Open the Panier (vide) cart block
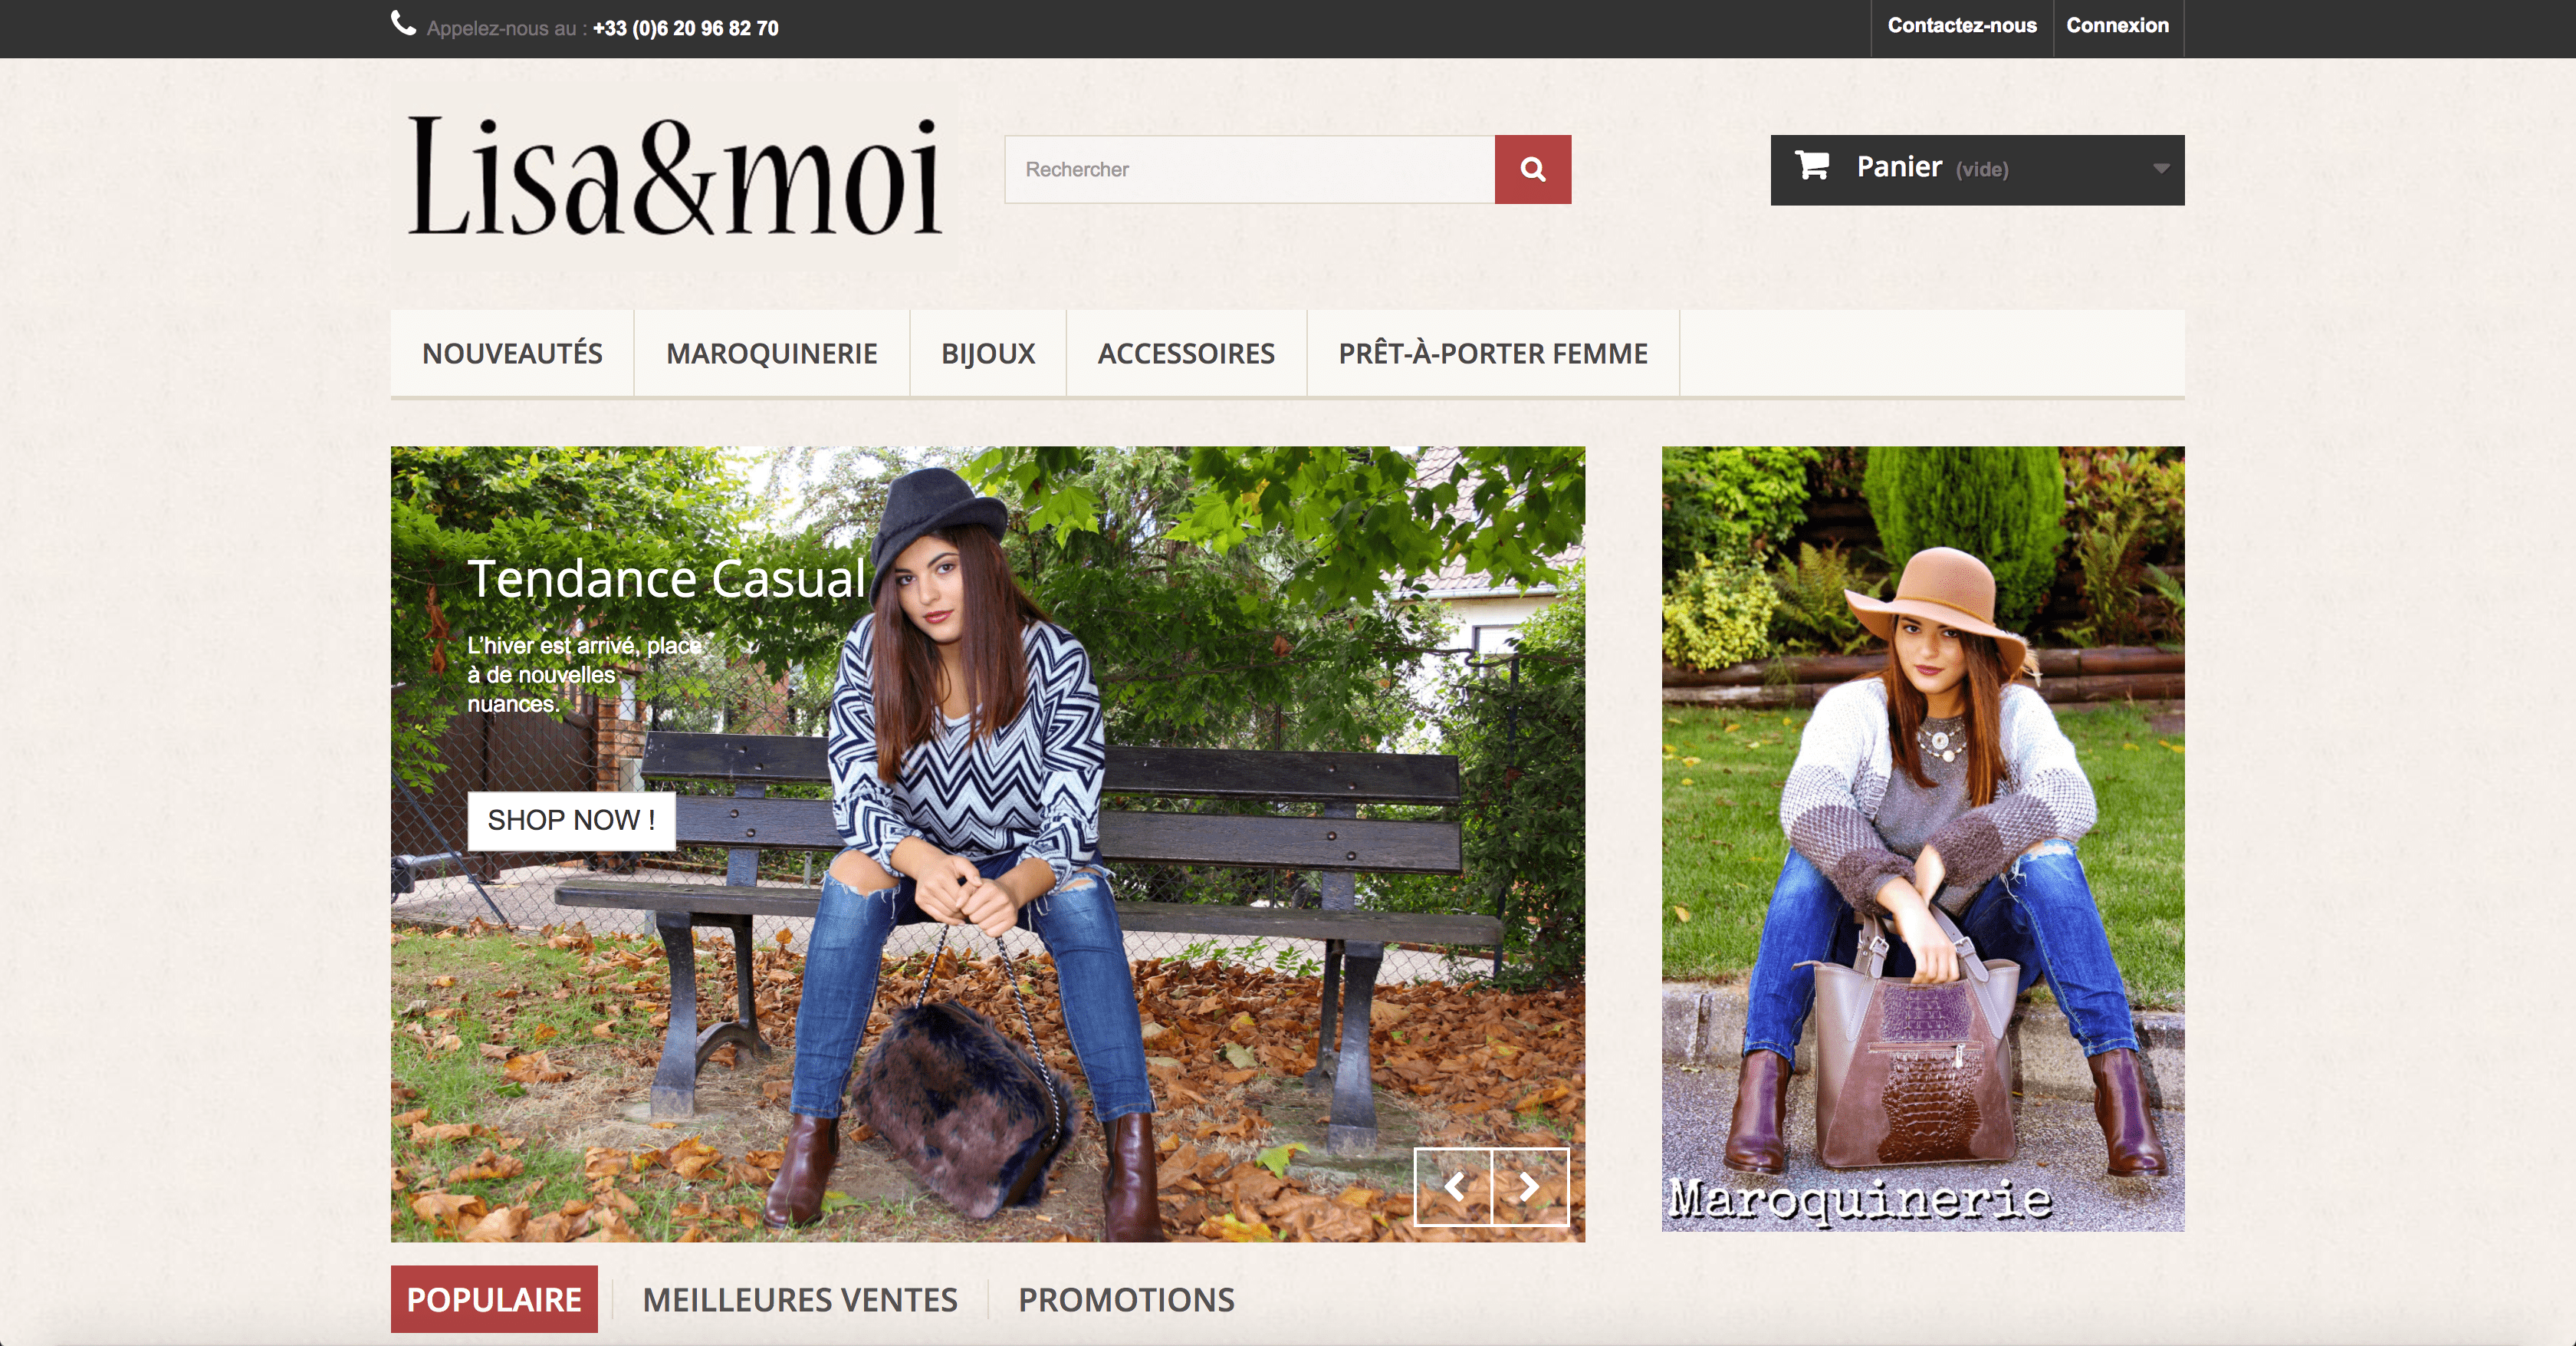The image size is (2576, 1346). pos(1977,170)
